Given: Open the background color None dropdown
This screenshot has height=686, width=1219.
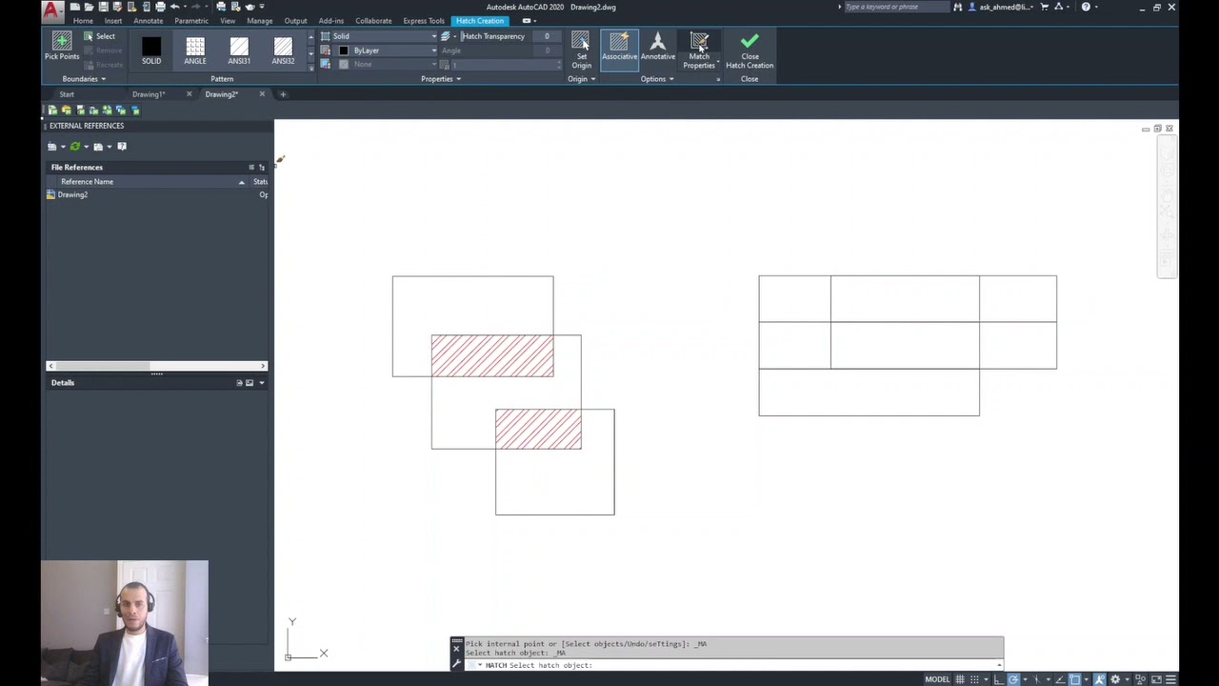Looking at the screenshot, I should pyautogui.click(x=386, y=64).
